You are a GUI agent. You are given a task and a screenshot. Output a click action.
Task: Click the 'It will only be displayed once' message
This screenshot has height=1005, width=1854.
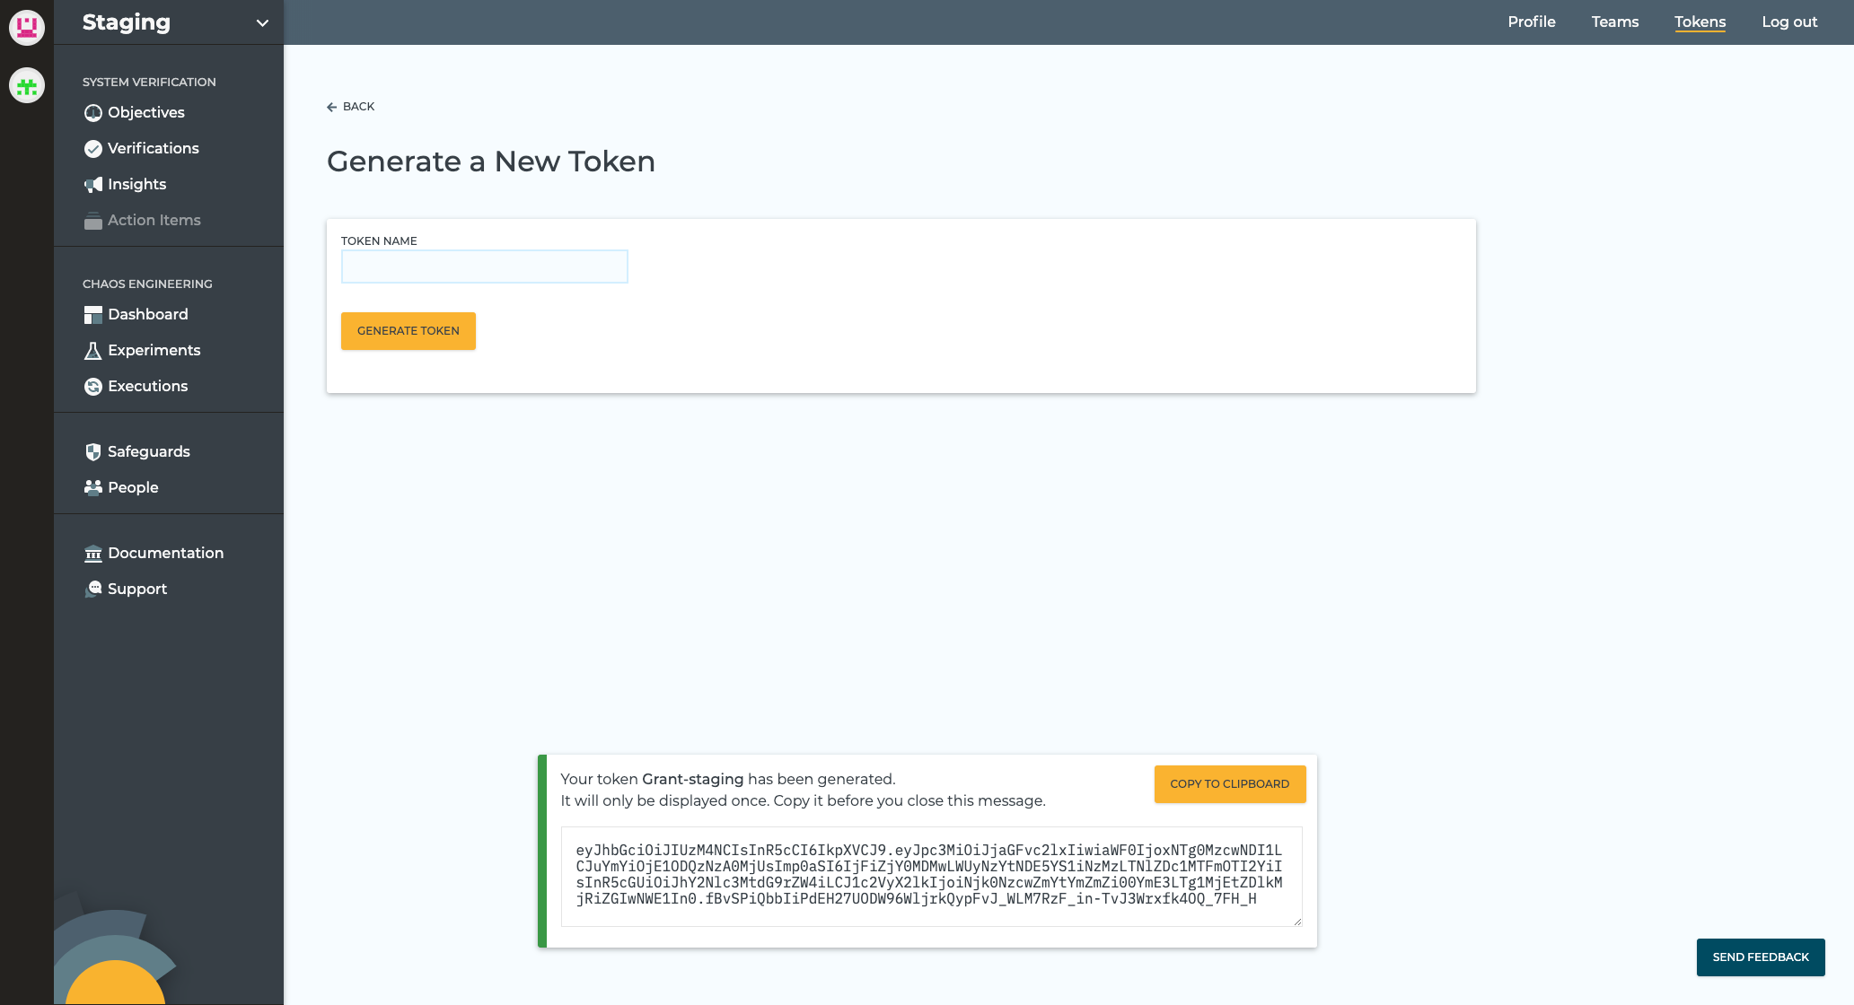pyautogui.click(x=804, y=800)
